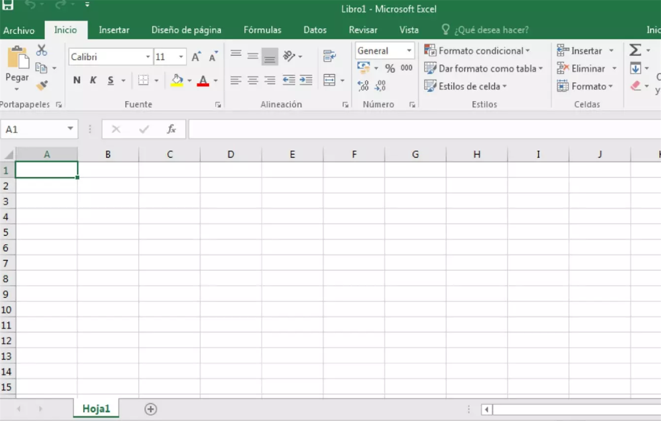Align text to vertical middle
661x421 pixels.
tap(253, 56)
